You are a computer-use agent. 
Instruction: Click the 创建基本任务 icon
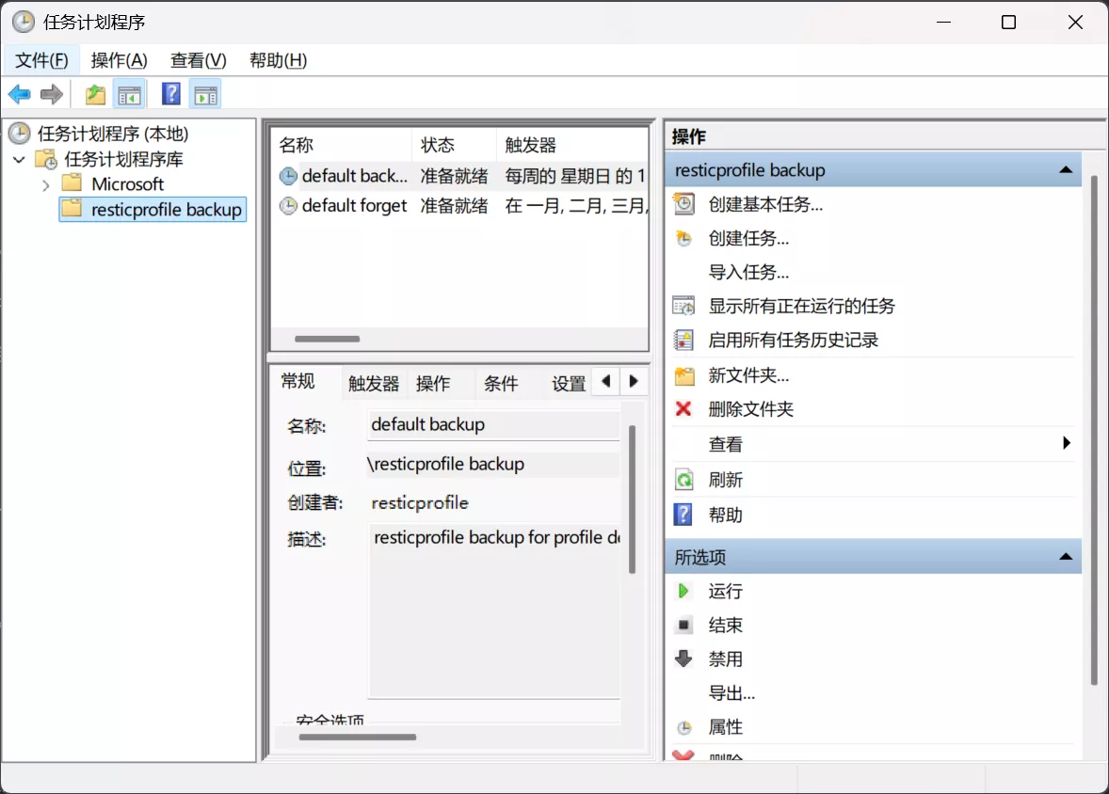click(x=683, y=204)
